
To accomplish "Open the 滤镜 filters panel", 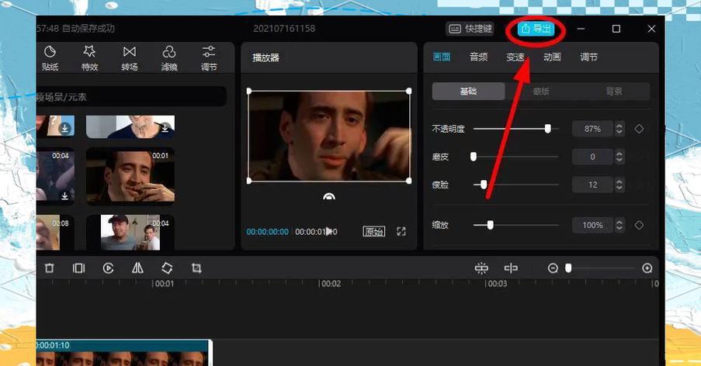I will (x=168, y=58).
